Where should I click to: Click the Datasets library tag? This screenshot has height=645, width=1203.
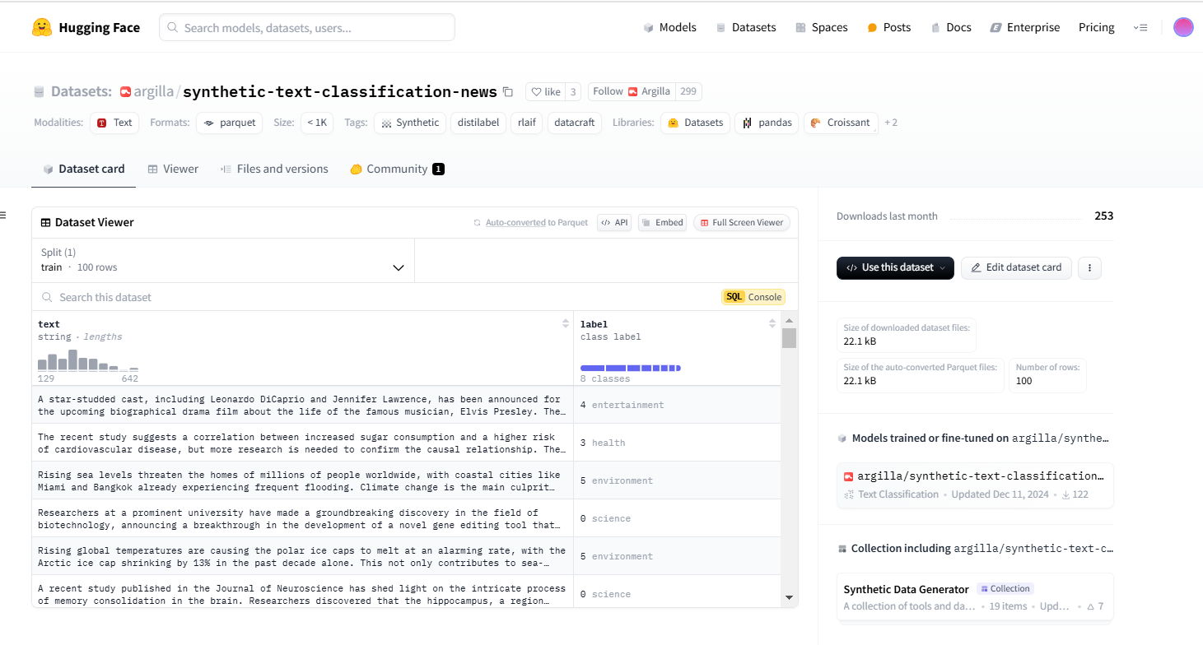(x=696, y=123)
